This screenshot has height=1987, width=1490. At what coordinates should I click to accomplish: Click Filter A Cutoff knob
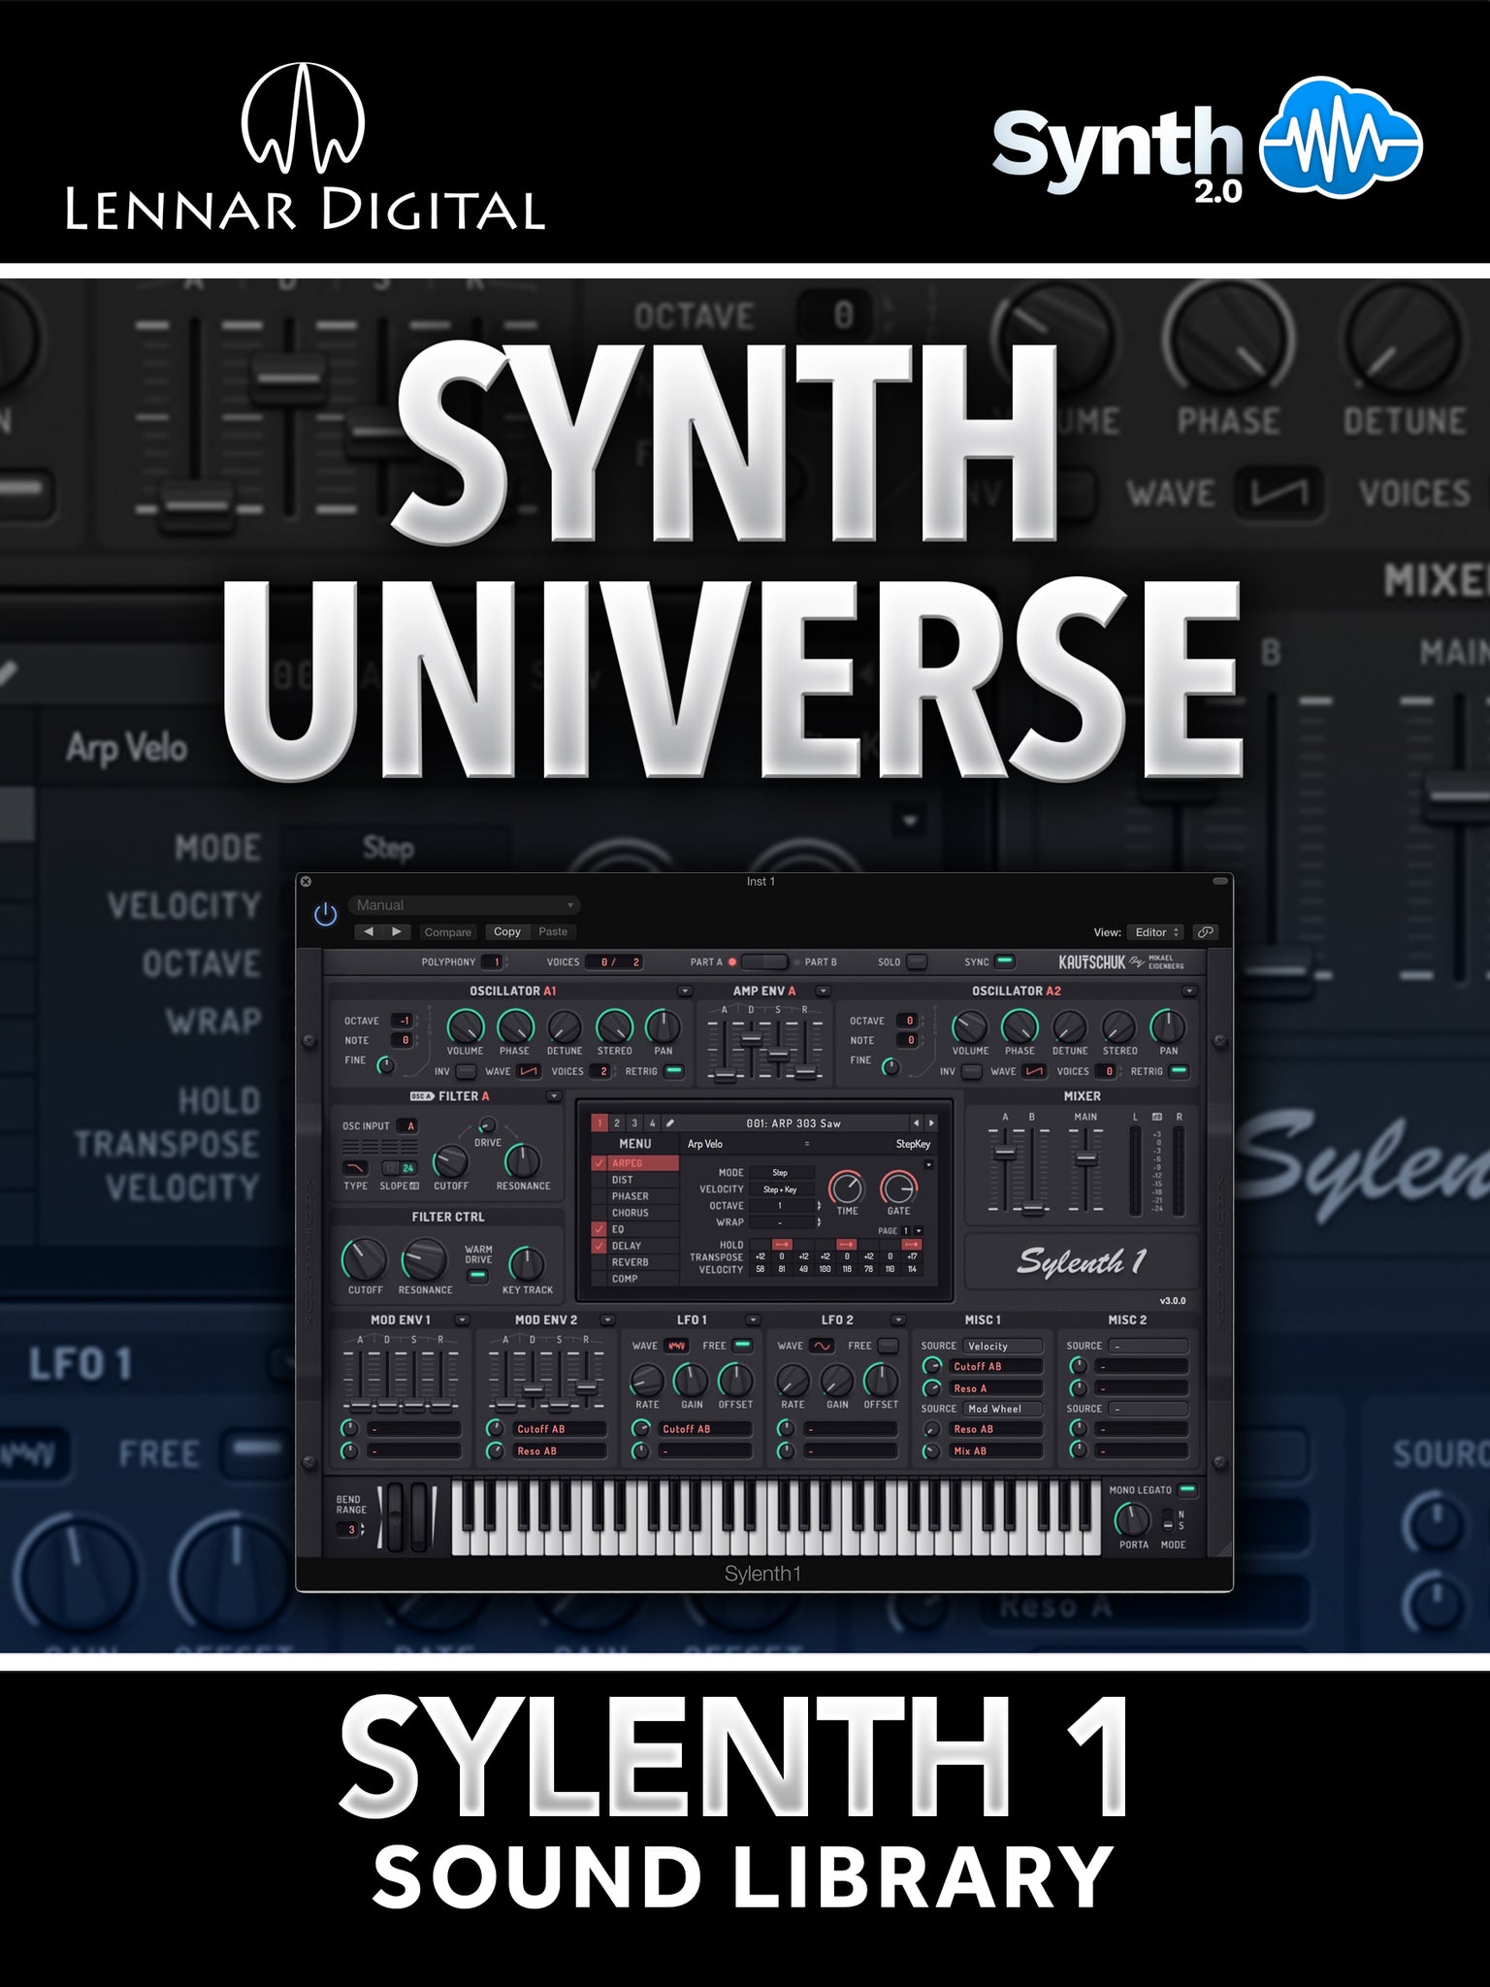point(450,1161)
